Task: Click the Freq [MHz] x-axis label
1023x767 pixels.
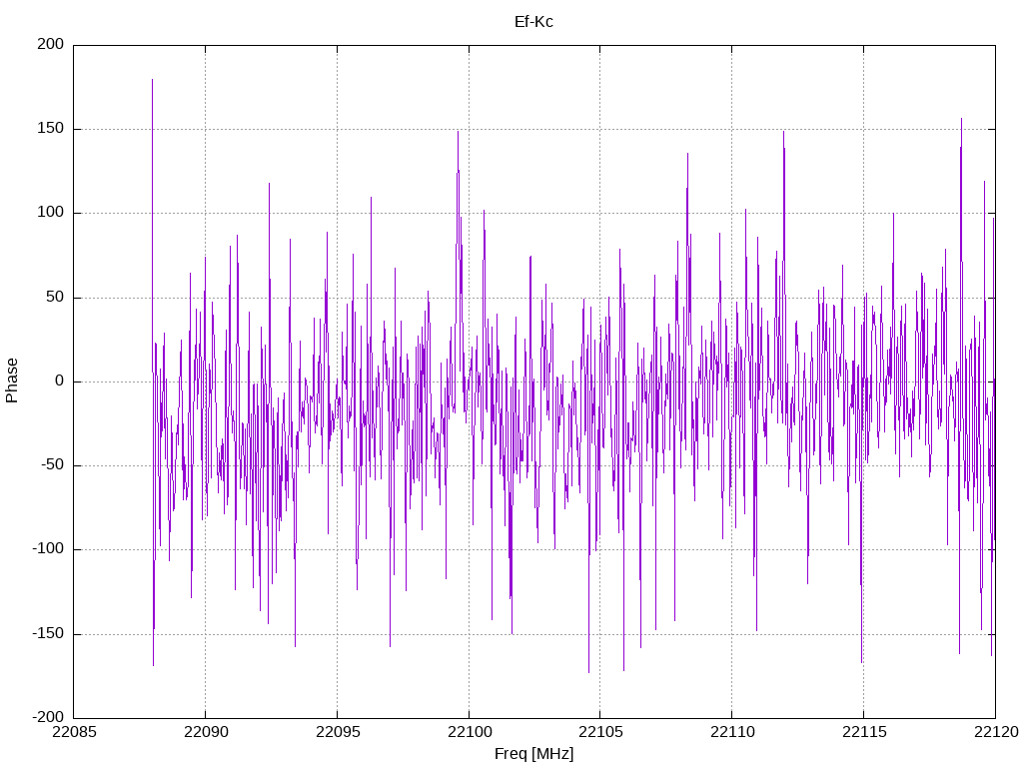Action: point(533,754)
